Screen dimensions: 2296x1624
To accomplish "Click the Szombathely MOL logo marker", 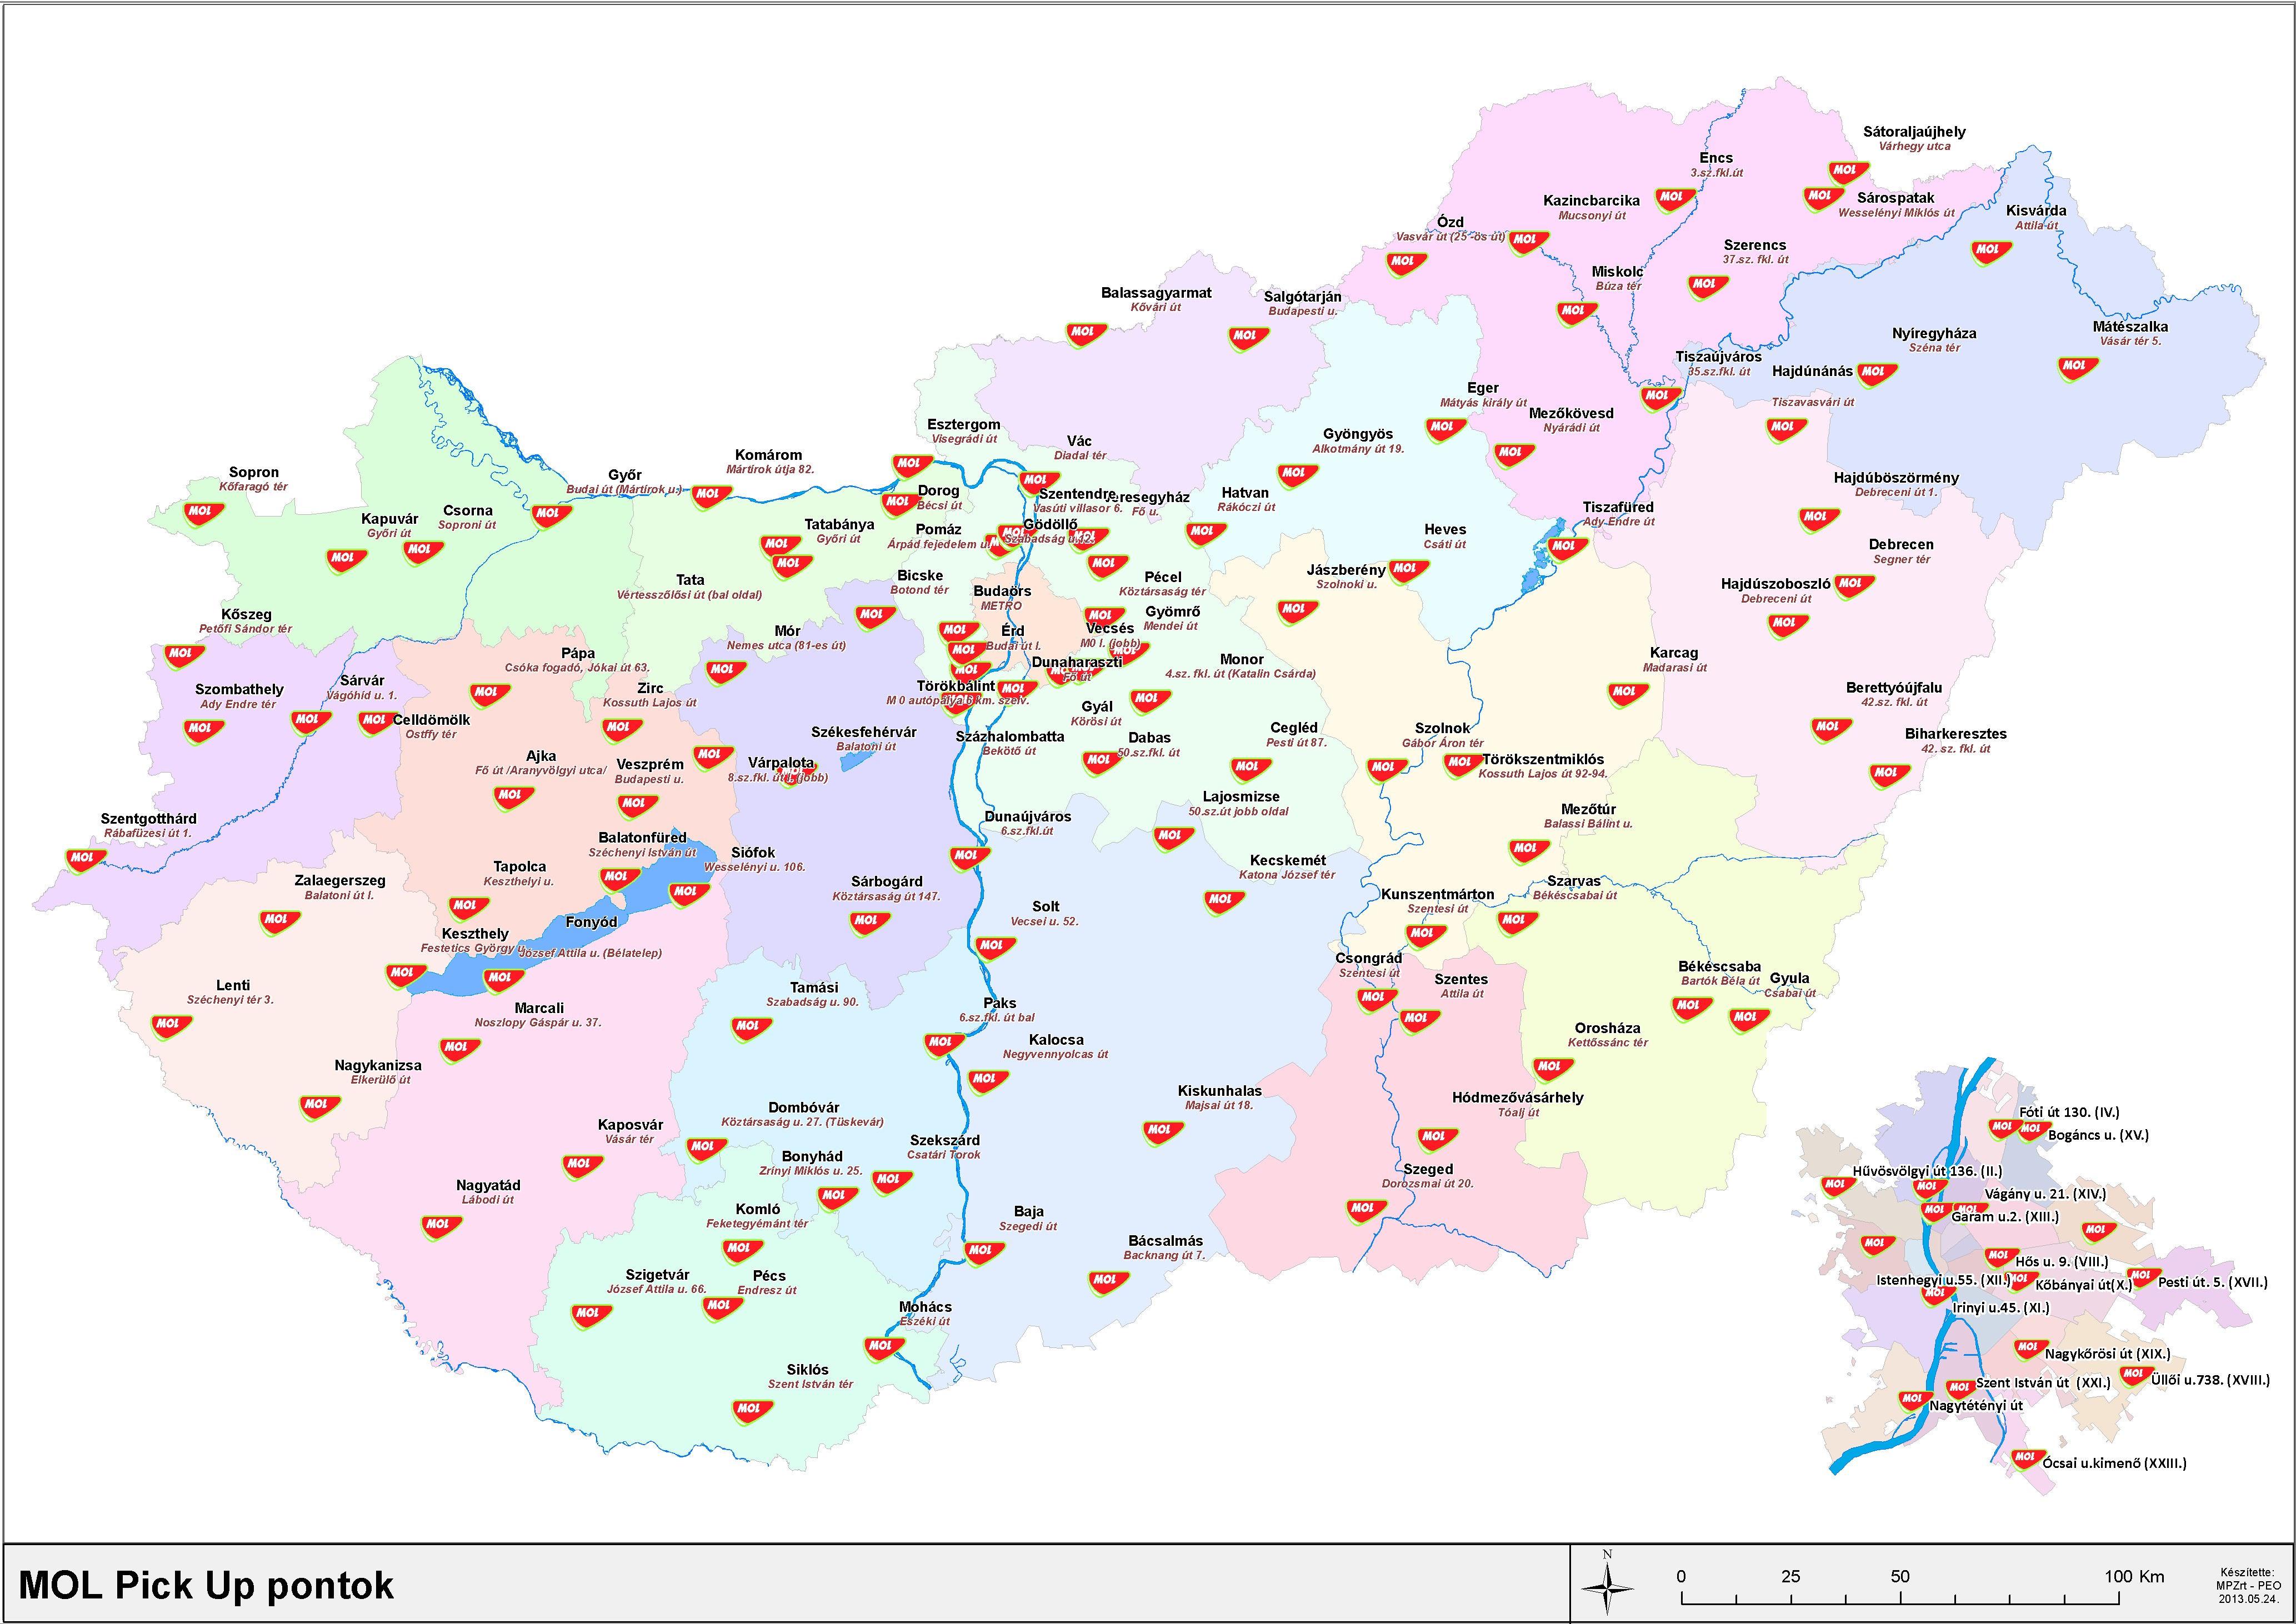I will point(203,731).
